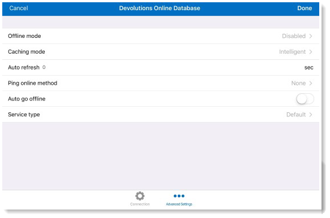Click the Cancel button
Screen dimensions: 330x218
[19, 8]
